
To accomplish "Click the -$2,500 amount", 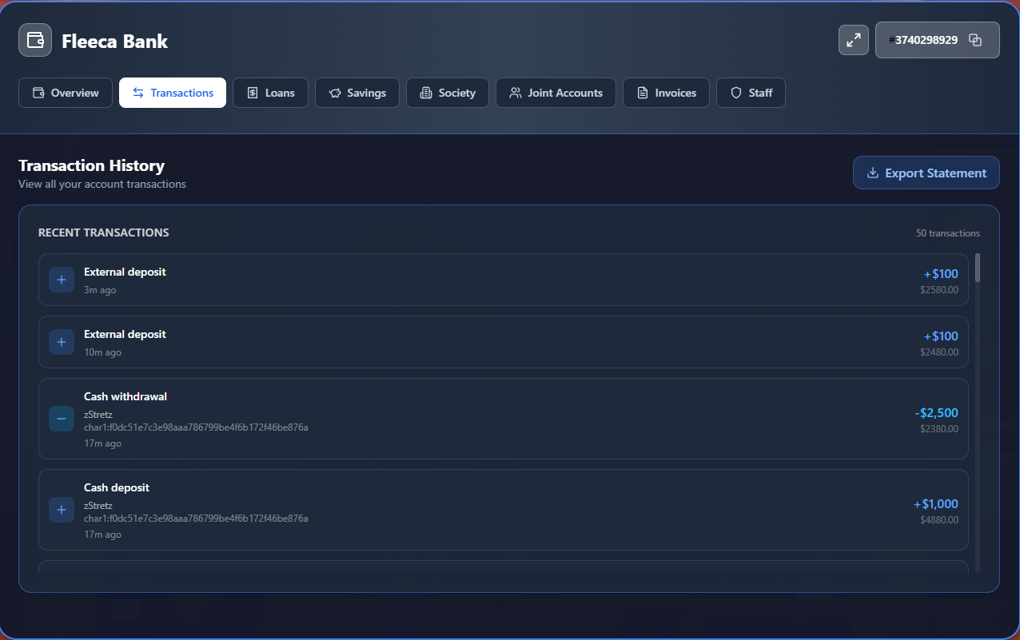I will 937,413.
